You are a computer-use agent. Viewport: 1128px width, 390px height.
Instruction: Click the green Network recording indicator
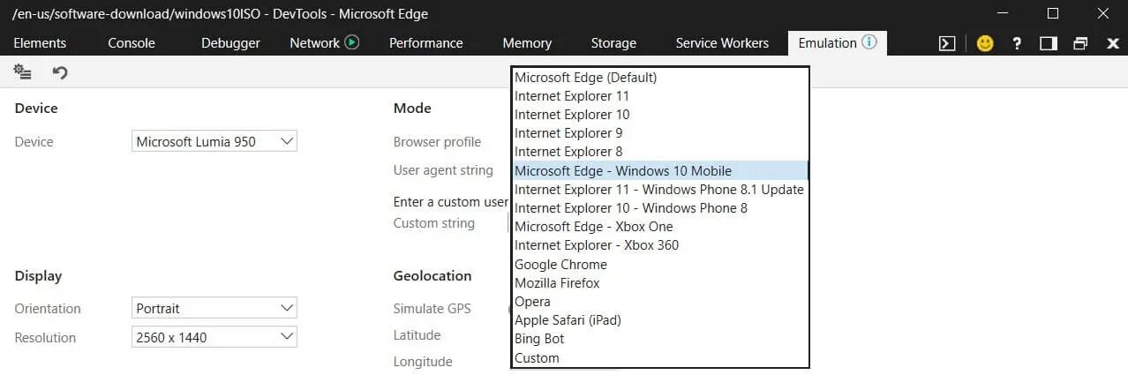click(352, 42)
